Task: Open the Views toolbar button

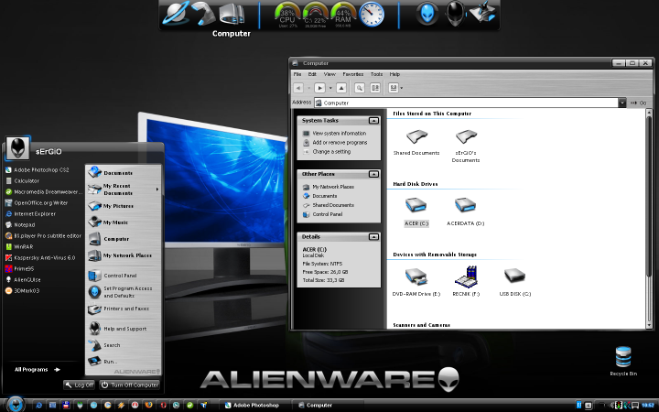Action: coord(394,88)
